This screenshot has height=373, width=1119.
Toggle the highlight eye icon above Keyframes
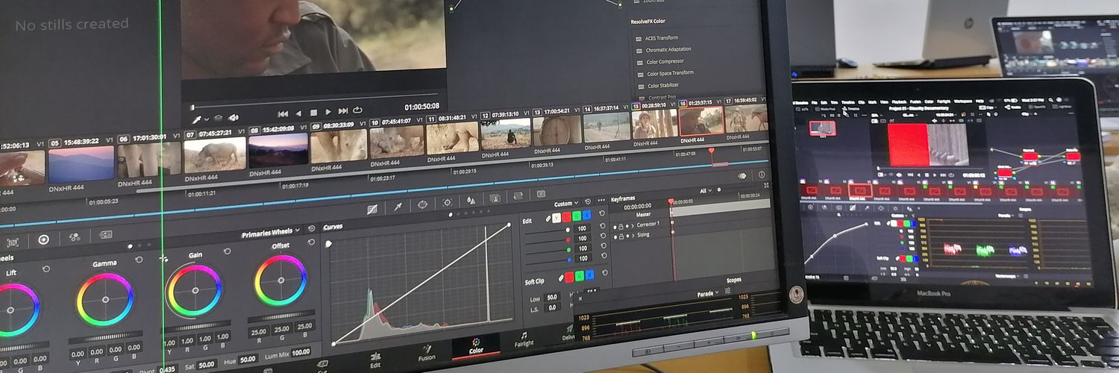742,176
